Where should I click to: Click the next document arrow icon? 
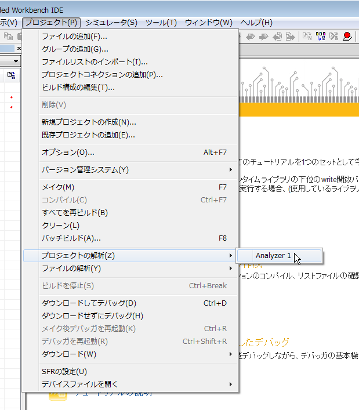coord(290,37)
